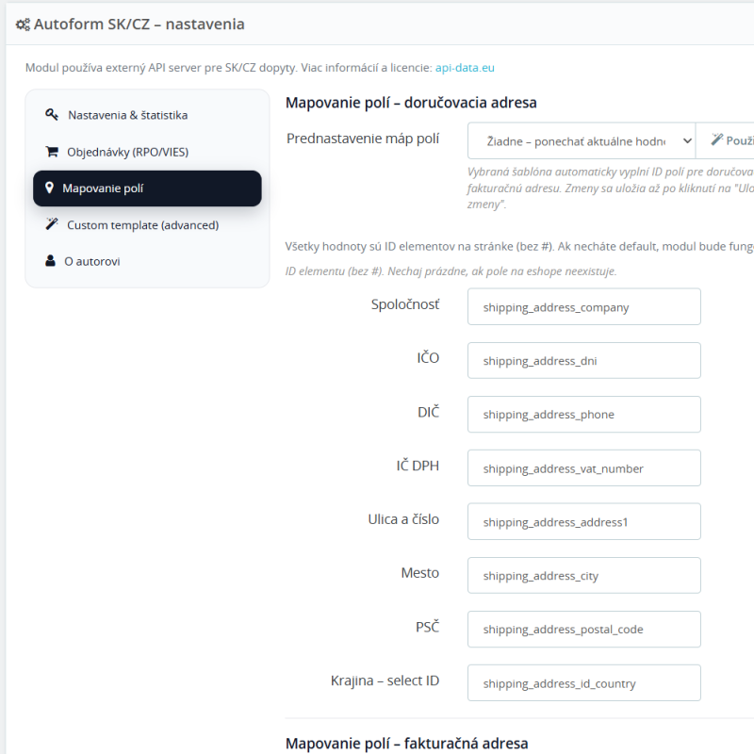This screenshot has width=754, height=754.
Task: Go to the O autorovi tab
Action: (91, 261)
